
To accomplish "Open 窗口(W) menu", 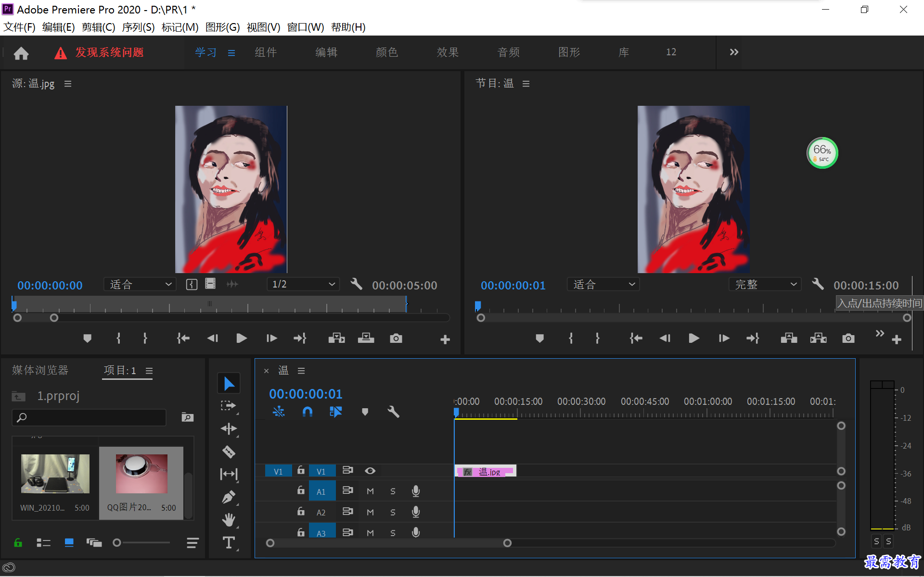I will click(306, 27).
